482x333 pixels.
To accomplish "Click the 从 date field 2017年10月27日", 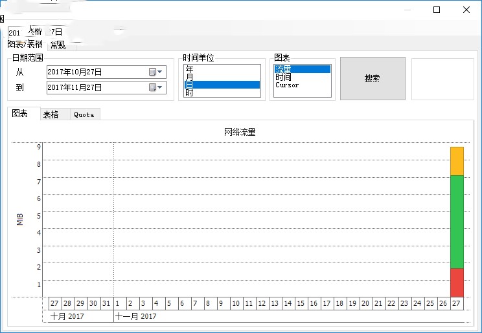I will pos(91,72).
